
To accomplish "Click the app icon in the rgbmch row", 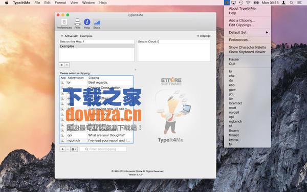I will (62, 141).
